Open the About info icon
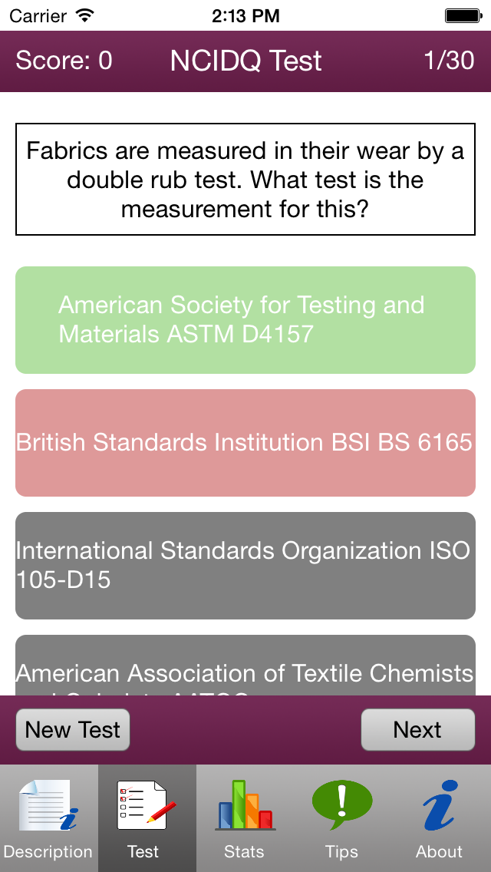The height and width of the screenshot is (872, 491). point(440,804)
